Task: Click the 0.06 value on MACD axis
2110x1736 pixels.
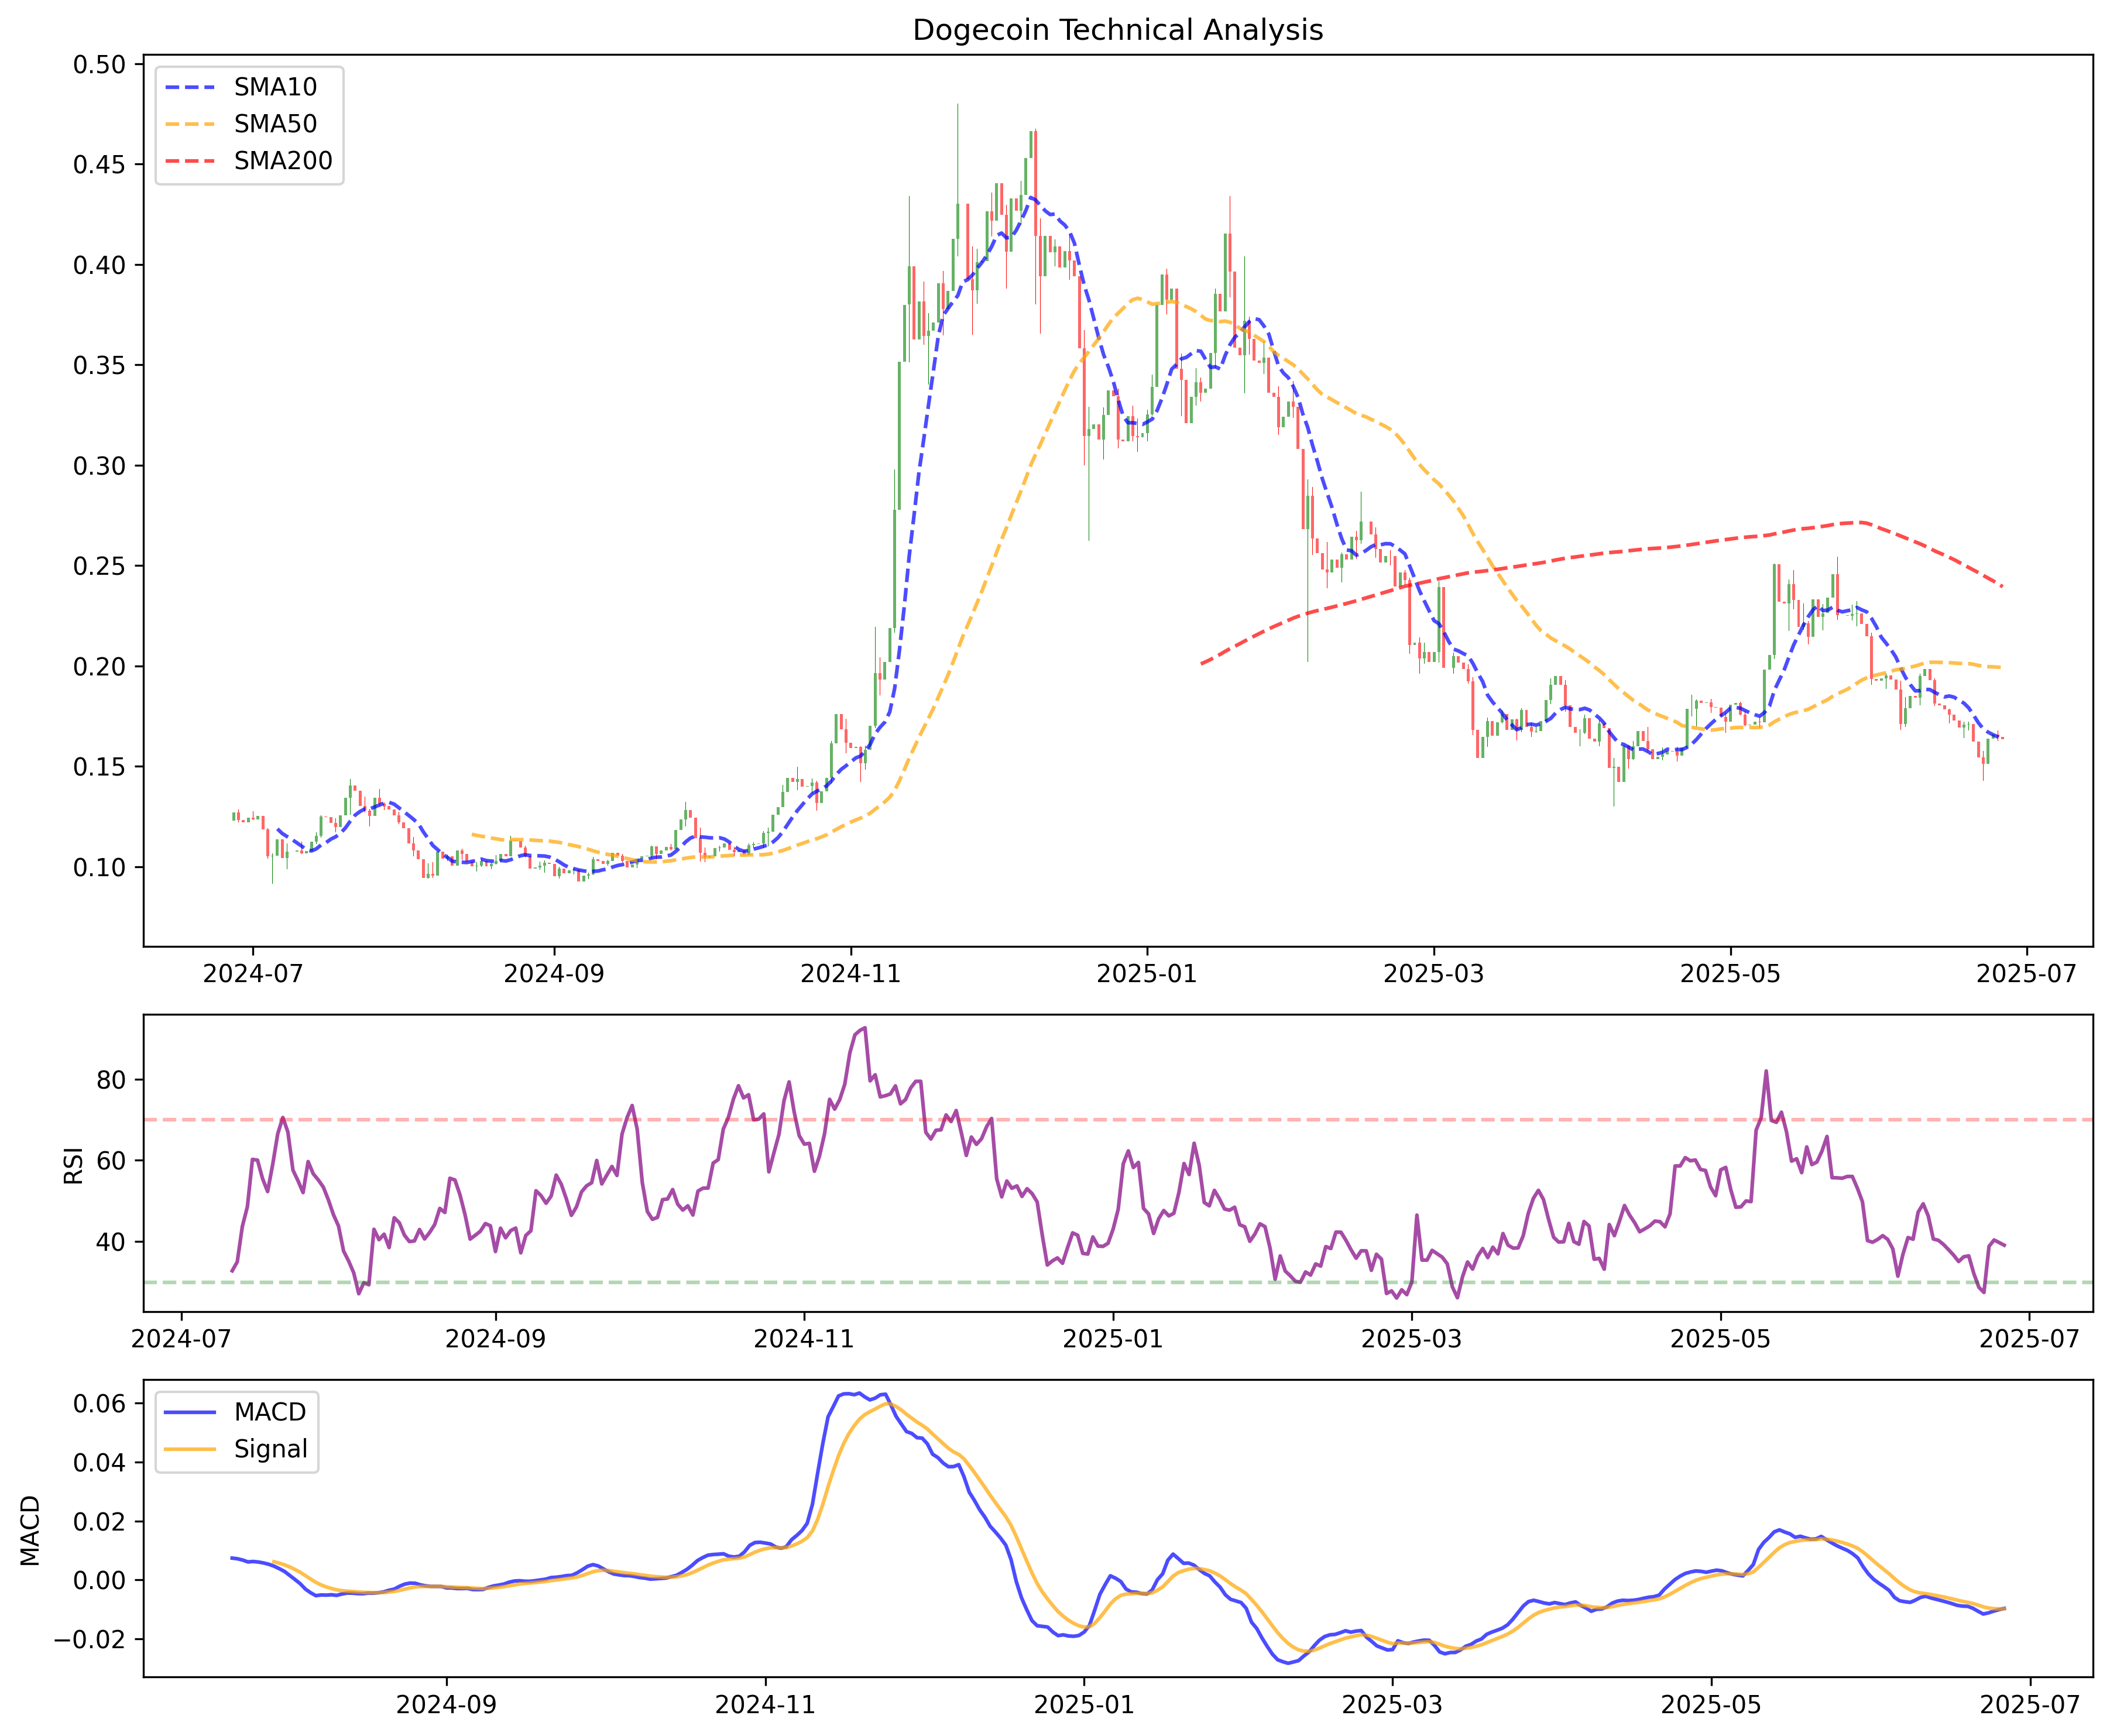Action: pos(99,1404)
